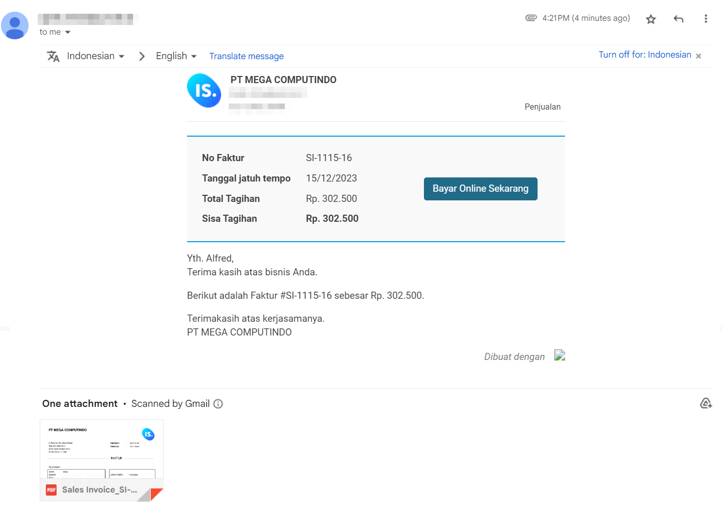
Task: Add all attachments to Drive icon
Action: click(x=706, y=403)
